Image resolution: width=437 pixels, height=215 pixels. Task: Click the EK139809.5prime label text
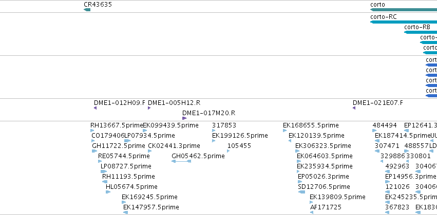[337, 197]
